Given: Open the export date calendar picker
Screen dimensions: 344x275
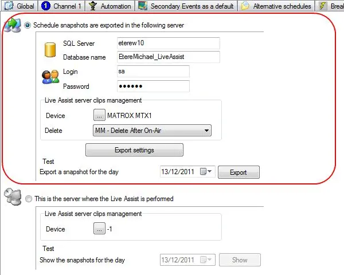Looking at the screenshot, I should click(x=209, y=172).
